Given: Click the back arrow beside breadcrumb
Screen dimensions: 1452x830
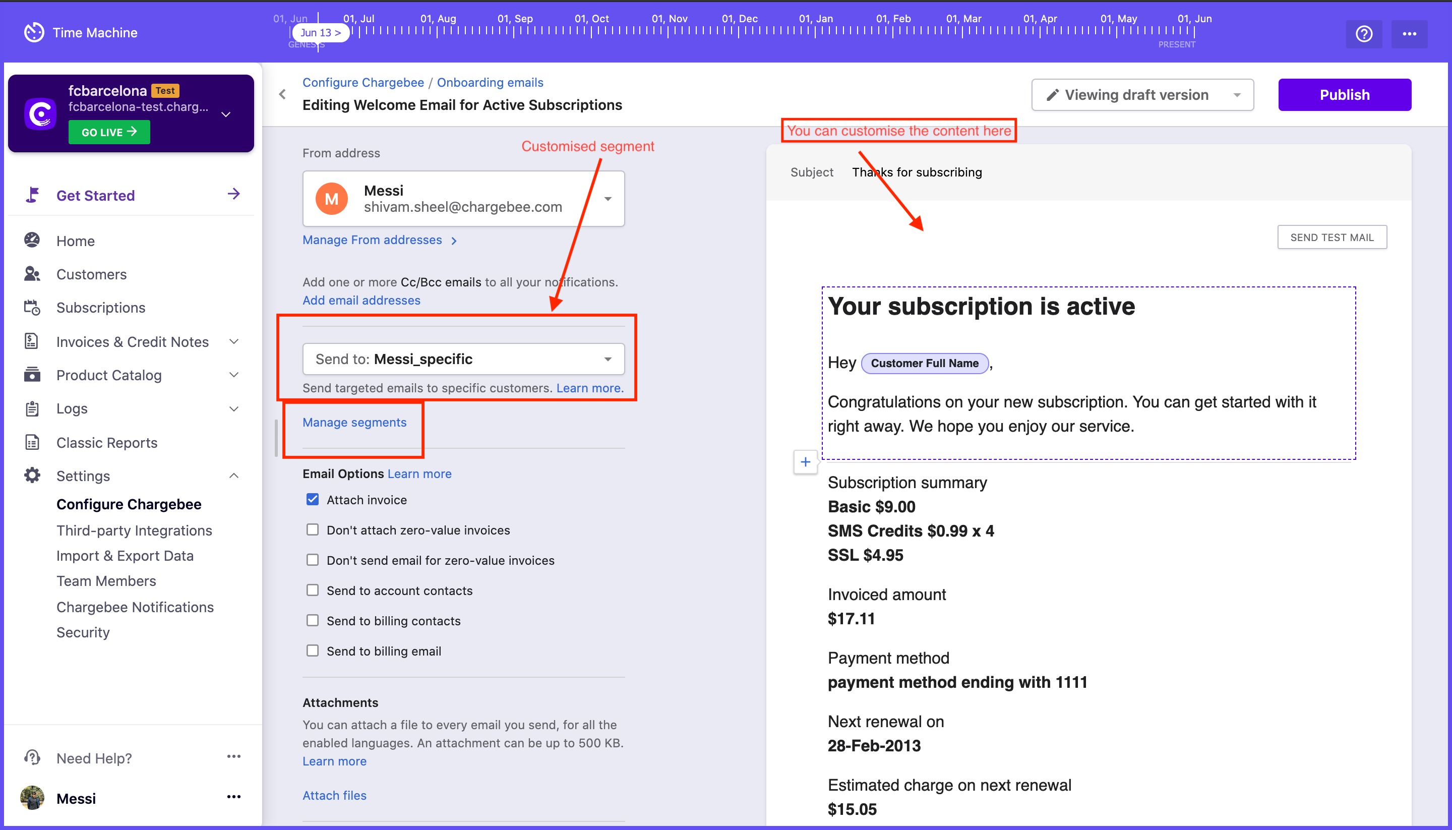Looking at the screenshot, I should [283, 94].
